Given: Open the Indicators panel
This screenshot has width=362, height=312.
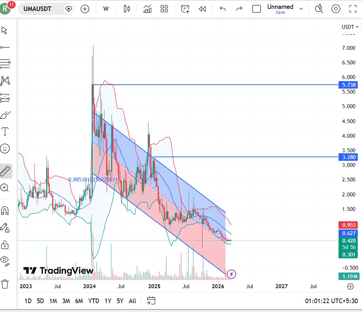Looking at the screenshot, I should coord(147,9).
